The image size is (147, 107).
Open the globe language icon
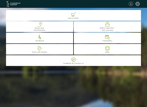pos(138,4)
